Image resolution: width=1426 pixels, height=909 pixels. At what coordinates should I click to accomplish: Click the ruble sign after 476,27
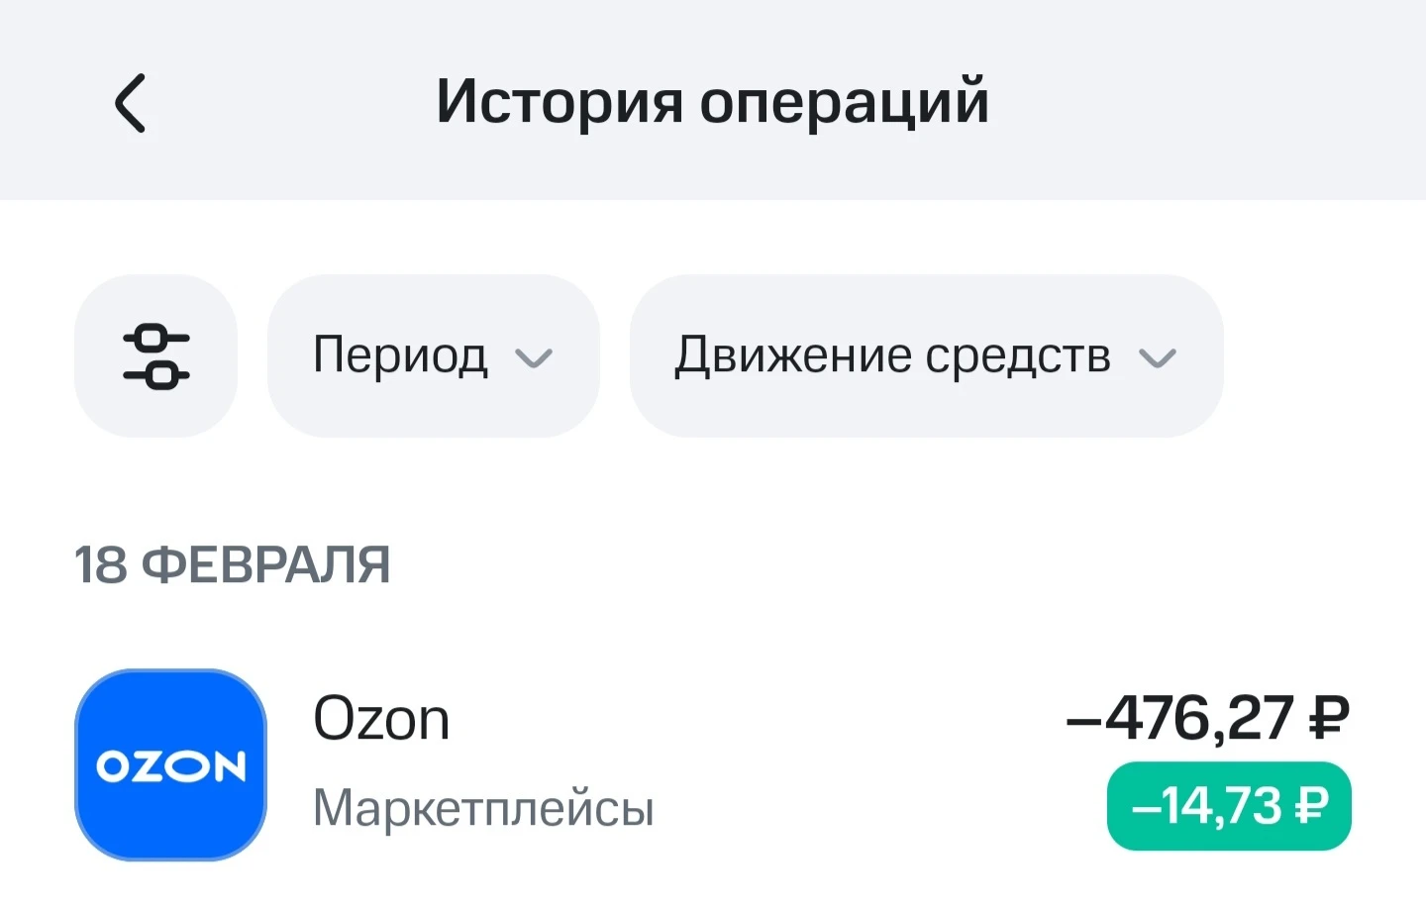coord(1329,718)
